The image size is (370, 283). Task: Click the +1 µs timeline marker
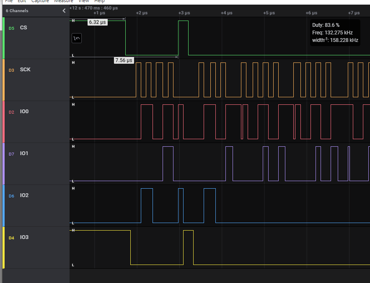(x=99, y=13)
